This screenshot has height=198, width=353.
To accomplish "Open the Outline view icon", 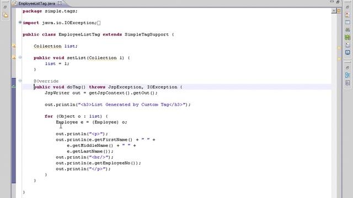I will tap(347, 75).
